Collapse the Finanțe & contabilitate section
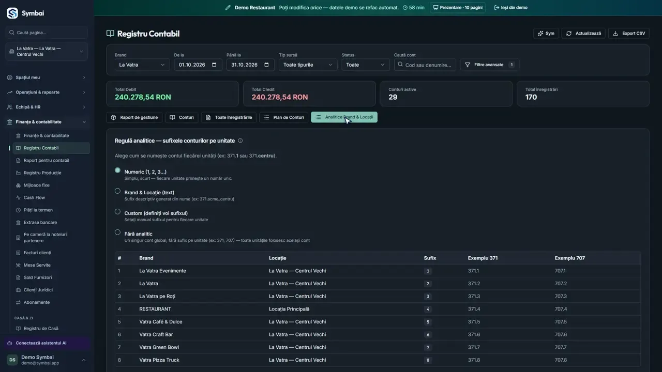 [x=47, y=122]
